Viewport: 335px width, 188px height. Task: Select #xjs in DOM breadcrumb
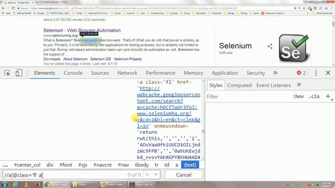tap(83, 165)
